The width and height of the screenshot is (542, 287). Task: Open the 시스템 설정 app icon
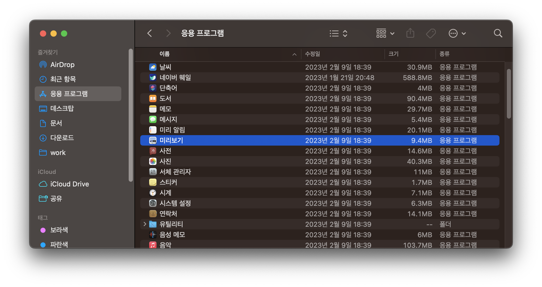tap(153, 203)
